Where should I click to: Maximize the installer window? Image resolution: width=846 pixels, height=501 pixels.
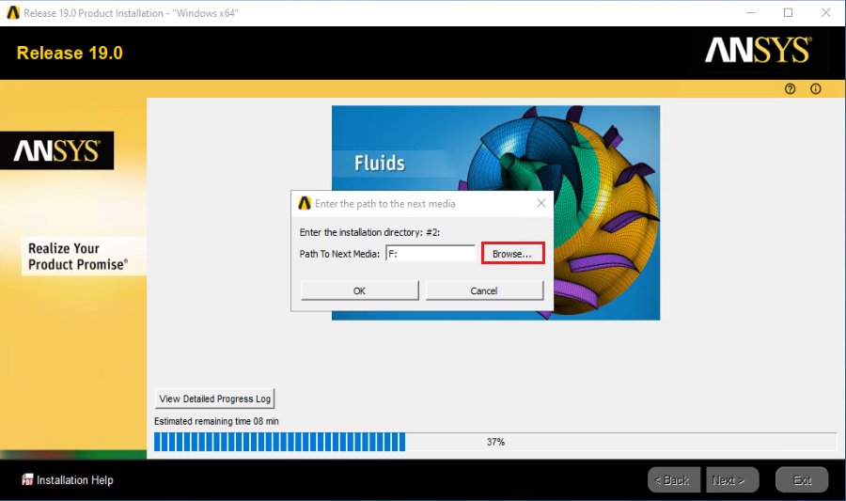tap(788, 12)
